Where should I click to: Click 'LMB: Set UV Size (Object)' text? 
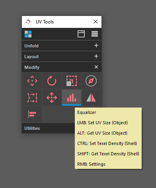pos(103,123)
